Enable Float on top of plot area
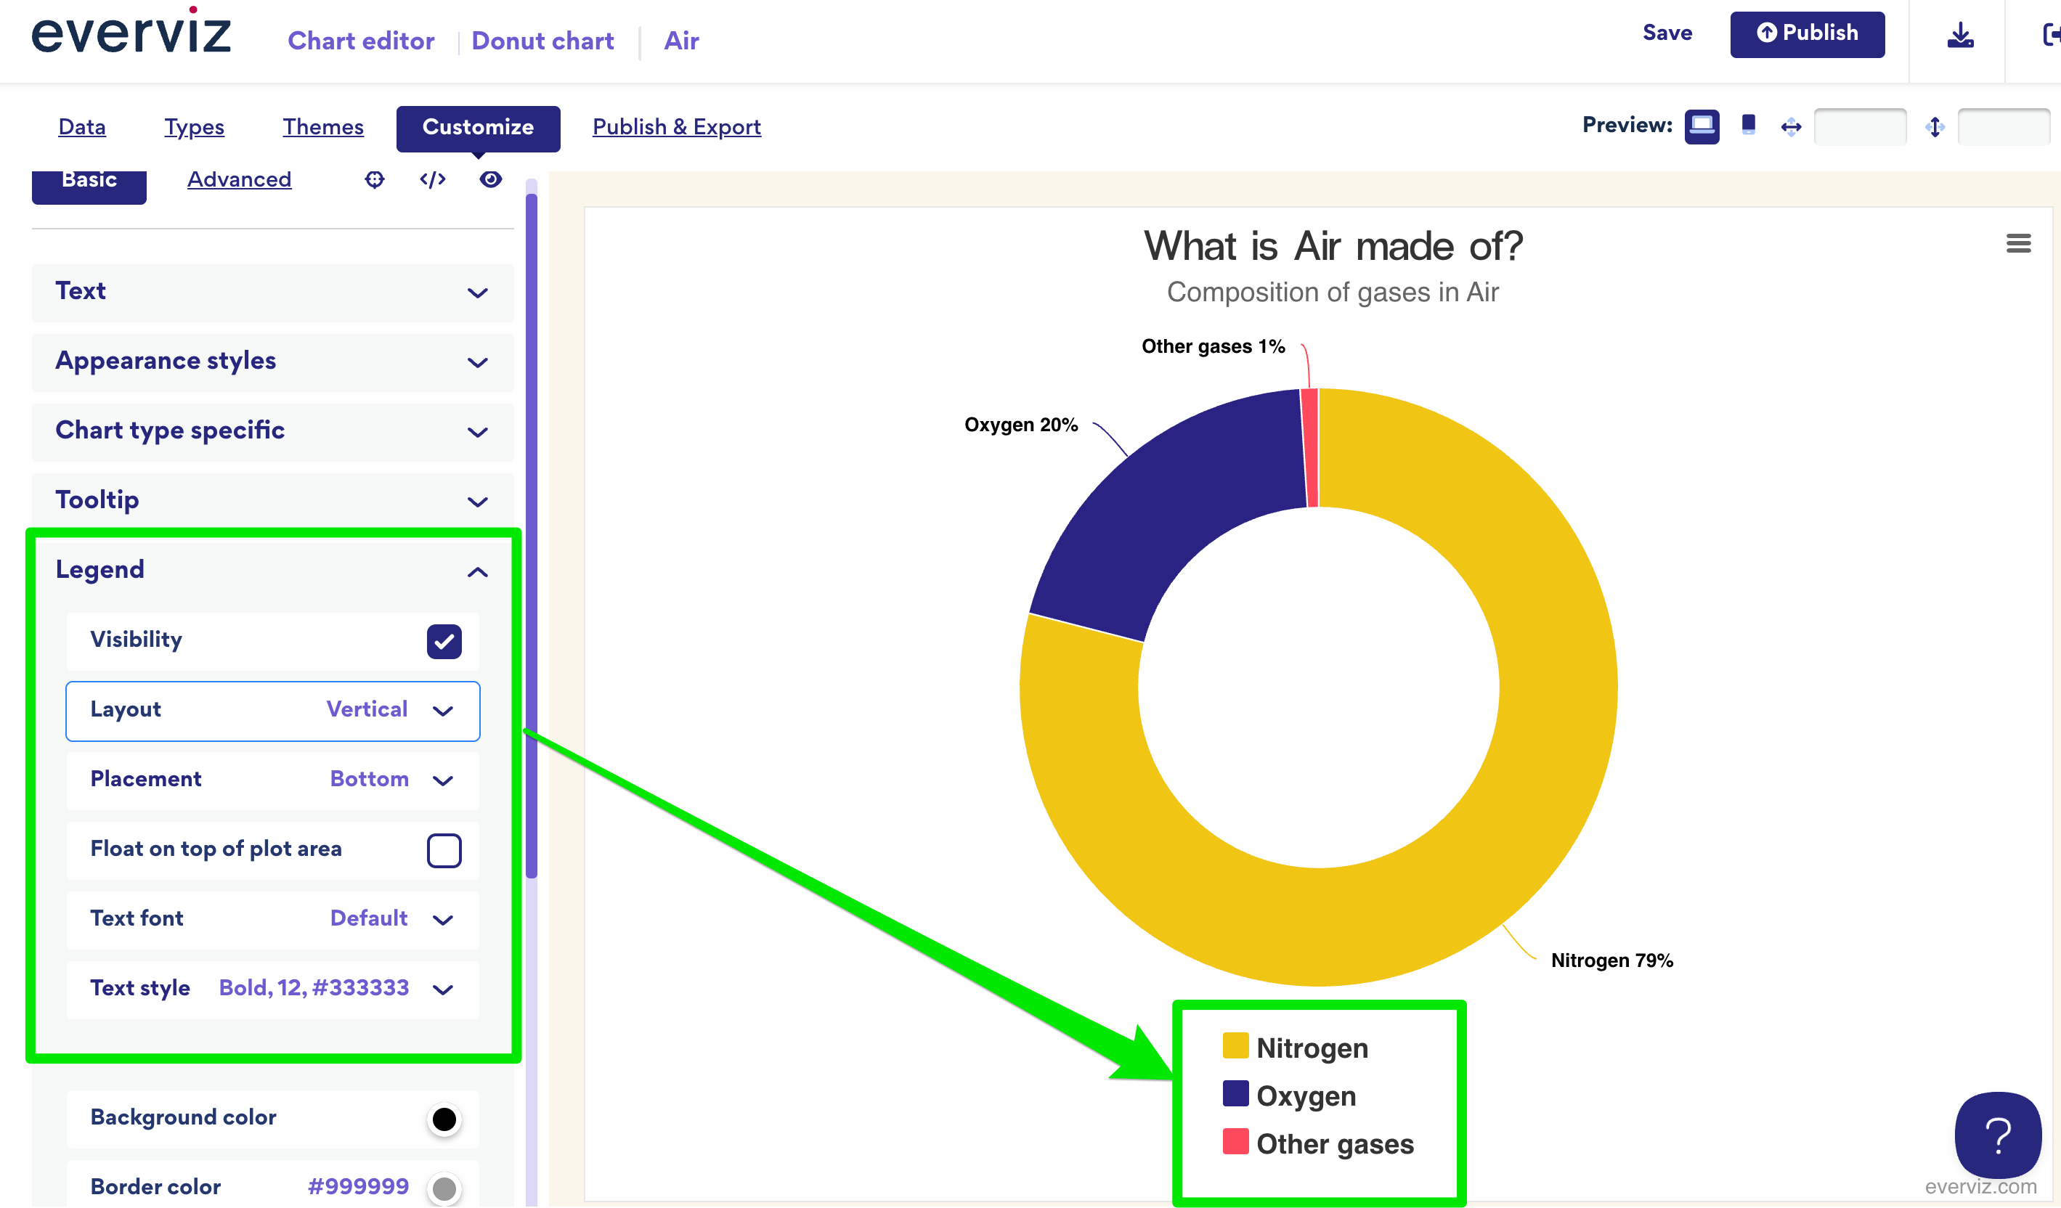The image size is (2061, 1208). pyautogui.click(x=444, y=850)
